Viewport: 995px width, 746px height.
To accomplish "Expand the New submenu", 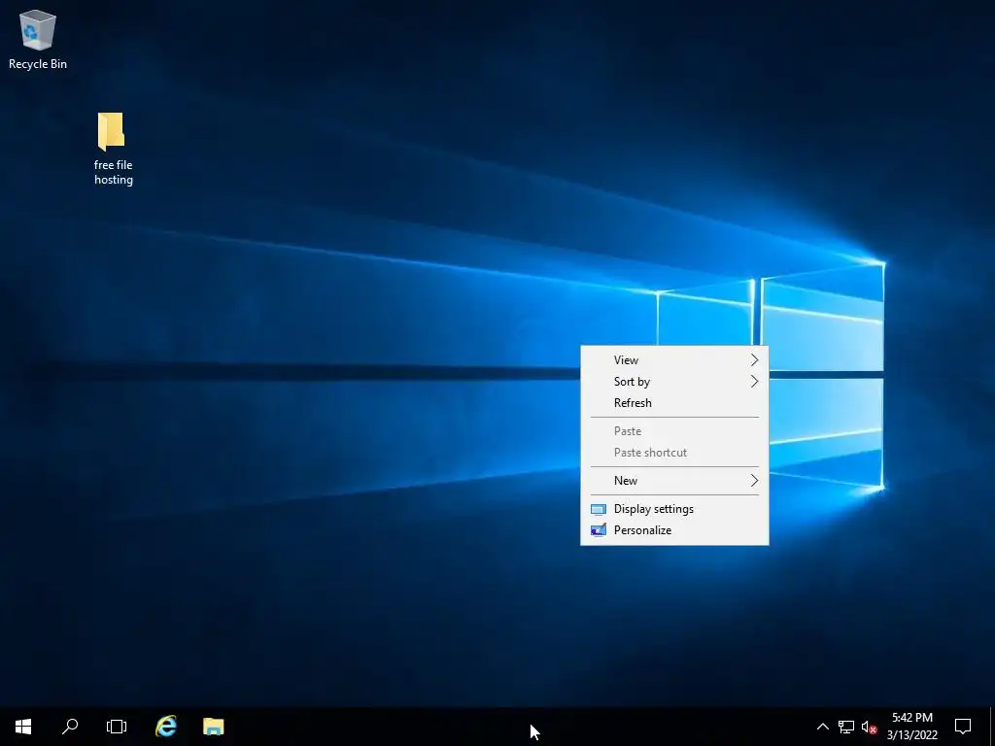I will (674, 481).
